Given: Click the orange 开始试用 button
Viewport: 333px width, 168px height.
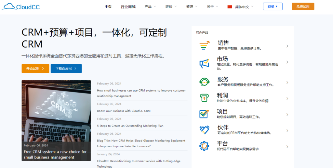Looking at the screenshot, I should click(x=35, y=69).
